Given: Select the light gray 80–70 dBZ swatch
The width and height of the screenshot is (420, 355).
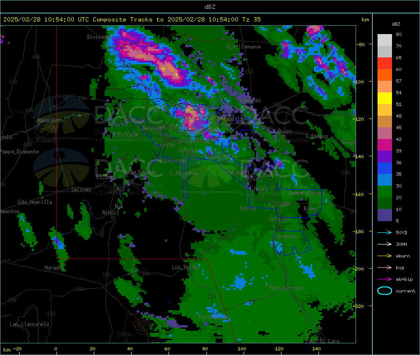Looking at the screenshot, I should [385, 40].
